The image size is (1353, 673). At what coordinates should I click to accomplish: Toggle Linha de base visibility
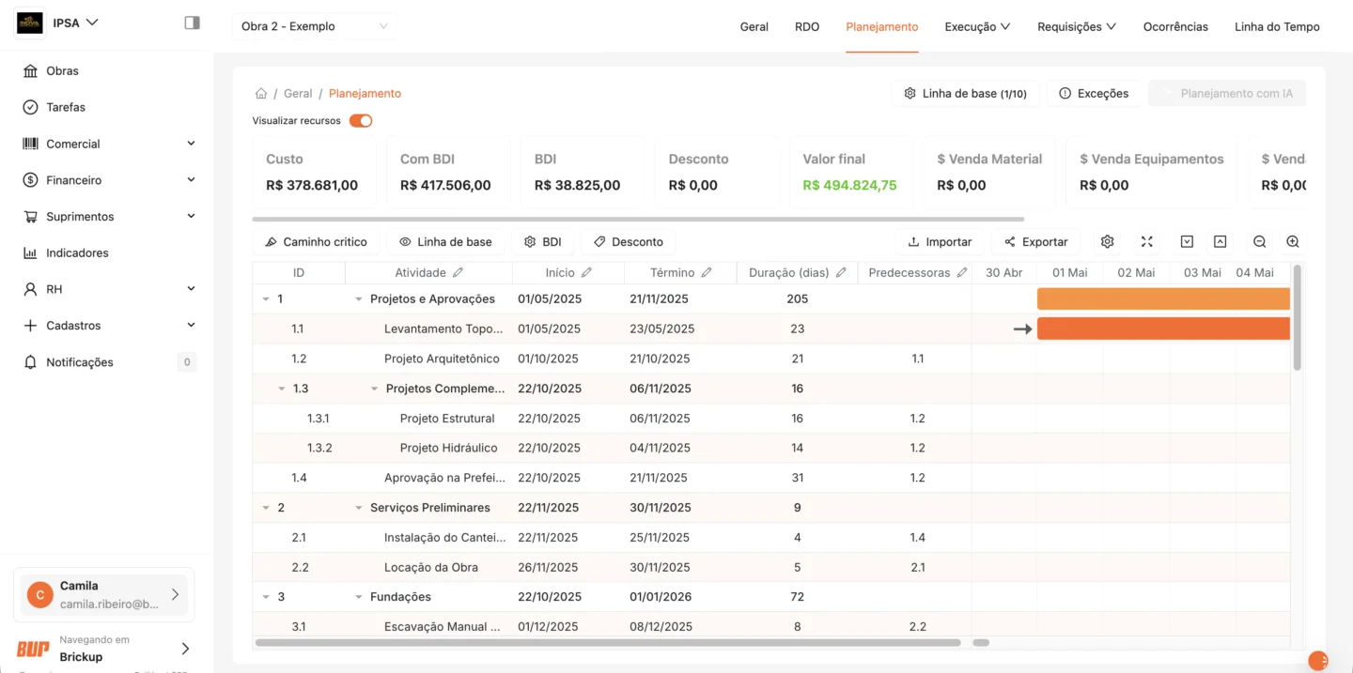click(x=445, y=242)
